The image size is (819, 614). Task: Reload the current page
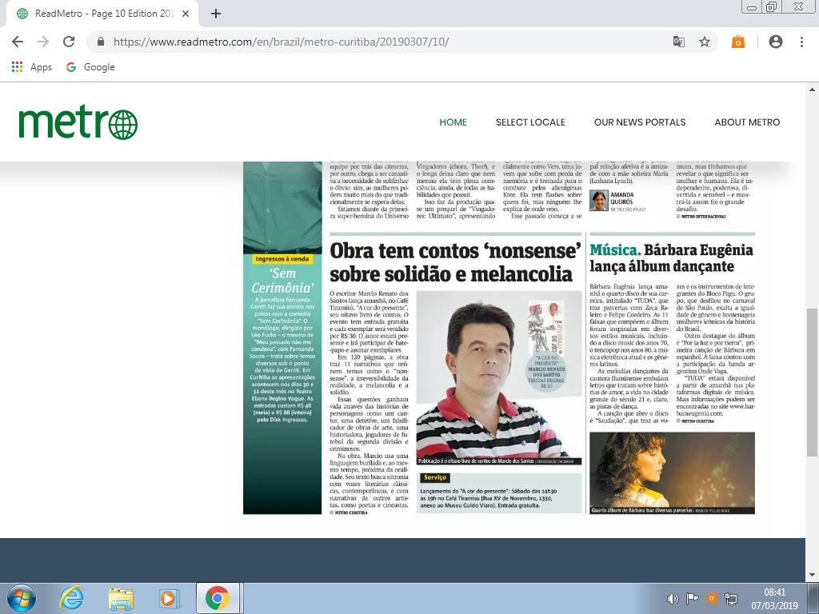pyautogui.click(x=69, y=42)
